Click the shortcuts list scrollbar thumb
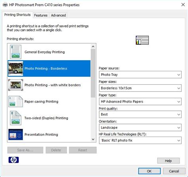The height and width of the screenshot is (177, 188). 93,73
